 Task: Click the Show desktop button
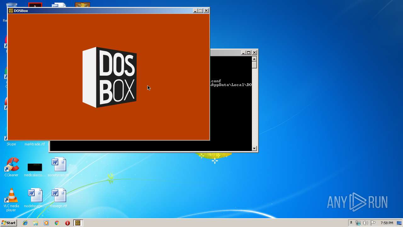coord(399,223)
